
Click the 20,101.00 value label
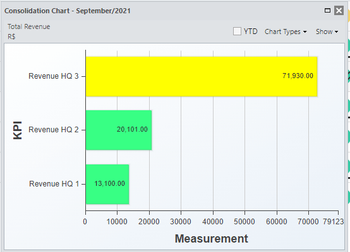pos(132,129)
